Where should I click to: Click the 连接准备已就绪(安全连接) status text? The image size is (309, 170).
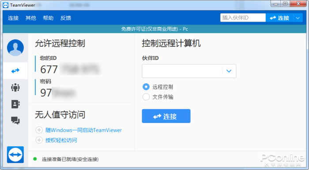(70, 159)
